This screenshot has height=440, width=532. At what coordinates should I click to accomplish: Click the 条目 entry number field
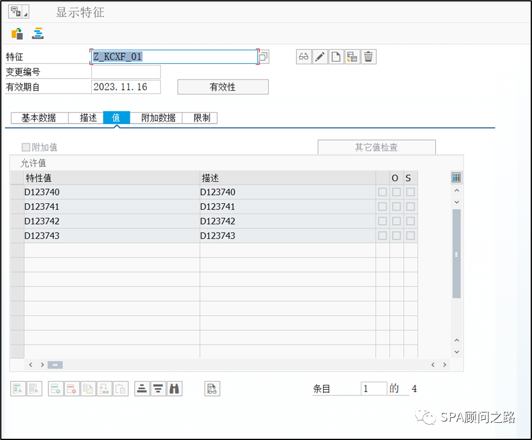374,389
